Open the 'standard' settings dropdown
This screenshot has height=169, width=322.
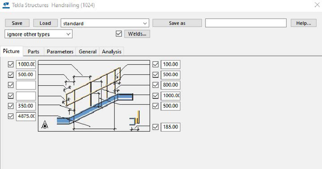[105, 23]
